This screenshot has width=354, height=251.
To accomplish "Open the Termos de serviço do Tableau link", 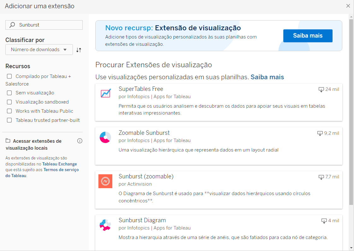I will point(61,170).
